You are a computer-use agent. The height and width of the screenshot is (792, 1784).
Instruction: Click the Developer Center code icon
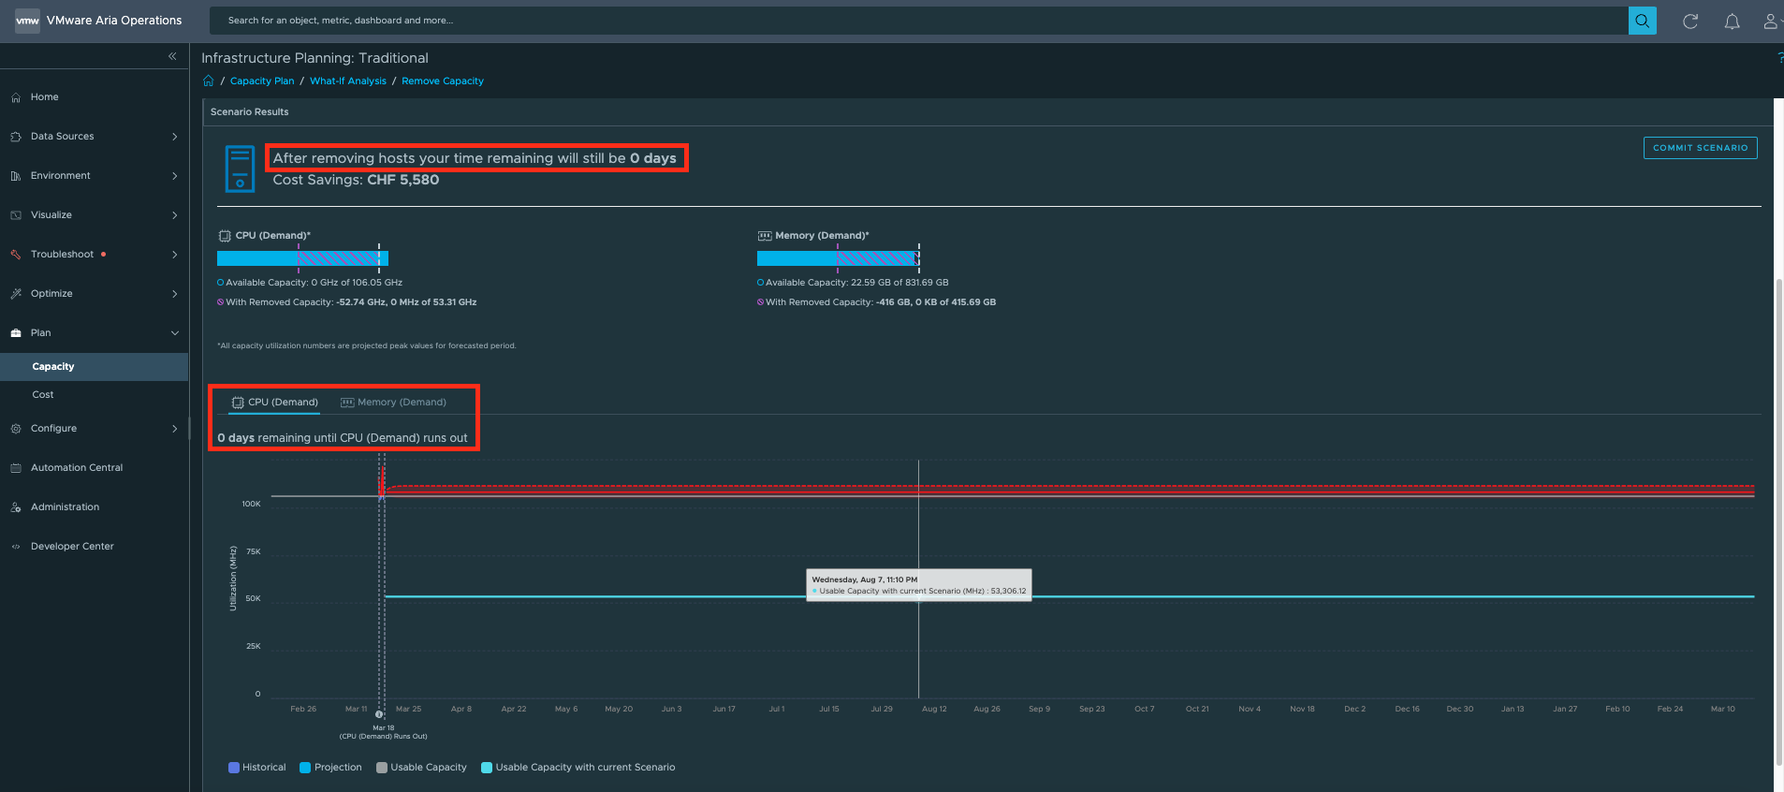pyautogui.click(x=16, y=547)
